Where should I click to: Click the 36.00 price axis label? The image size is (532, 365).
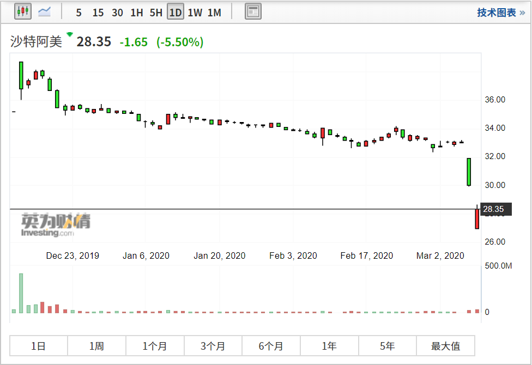click(495, 99)
